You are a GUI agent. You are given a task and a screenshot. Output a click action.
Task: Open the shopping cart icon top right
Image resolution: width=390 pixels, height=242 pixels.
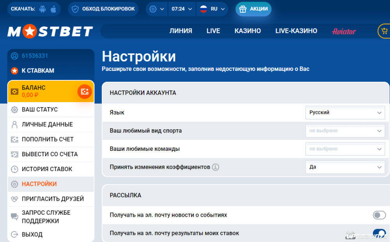384,30
